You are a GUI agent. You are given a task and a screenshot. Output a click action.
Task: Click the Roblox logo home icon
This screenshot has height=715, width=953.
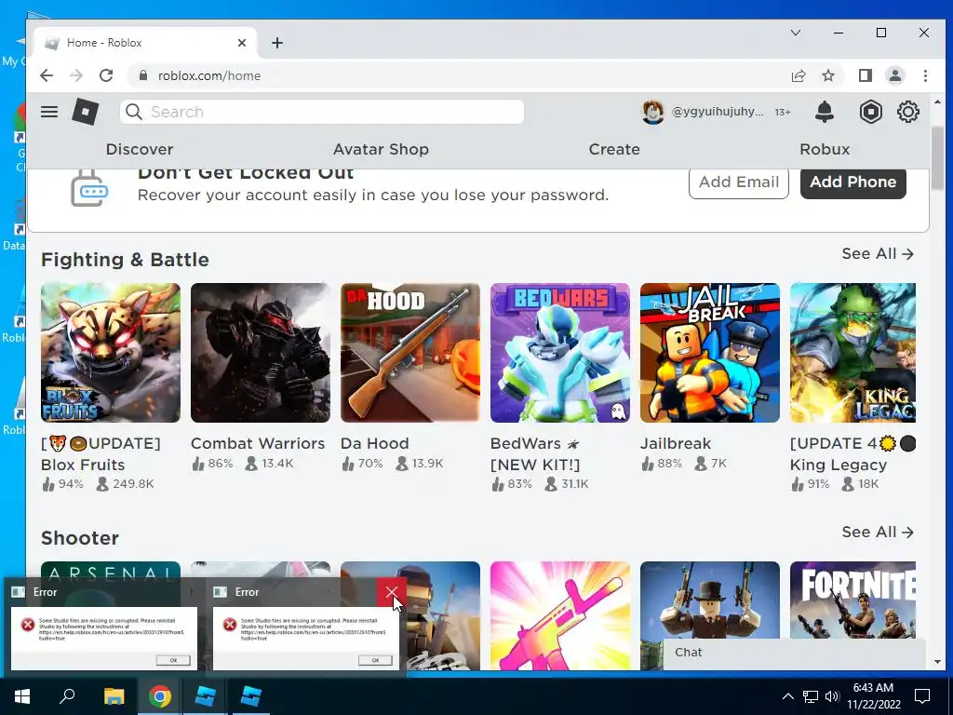tap(85, 112)
